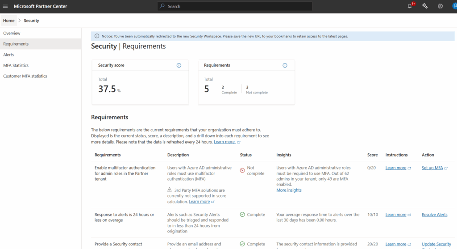Open Learn more for Security contact requirement
This screenshot has height=249, width=457.
396,244
